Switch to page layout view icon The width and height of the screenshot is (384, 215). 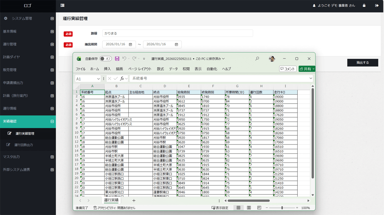(x=249, y=208)
